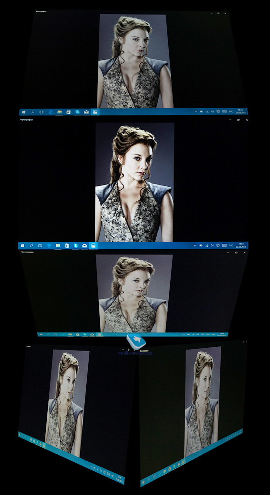This screenshot has height=495, width=270.
Task: Open the clock showing 18:55 in the head-on view
Action: 241,245
